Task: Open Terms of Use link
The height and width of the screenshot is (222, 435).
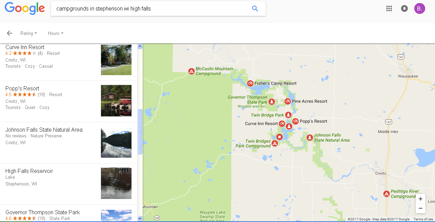Action: pos(423,219)
